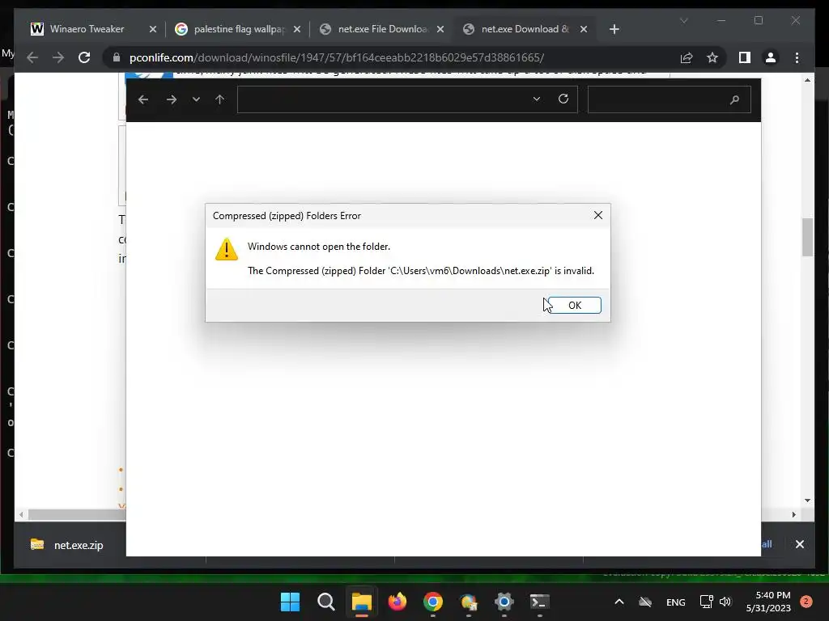Open a new Chrome tab
This screenshot has height=621, width=829.
coord(614,29)
